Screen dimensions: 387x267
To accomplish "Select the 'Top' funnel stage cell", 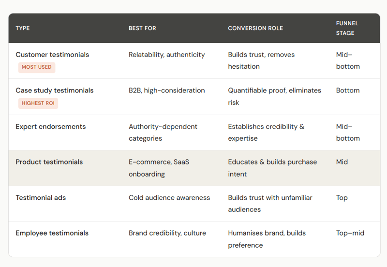I will (342, 197).
